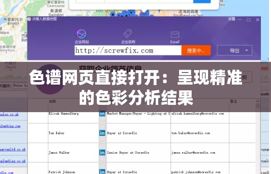The height and width of the screenshot is (174, 271).
Task: Open 设置 in the purple title bar
Action: point(231,19)
